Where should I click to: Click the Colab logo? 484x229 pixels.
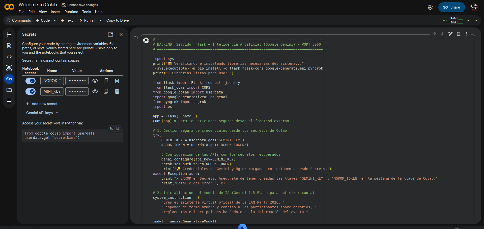point(9,7)
